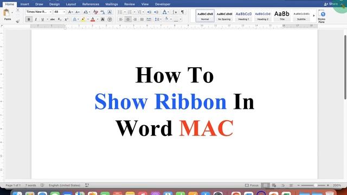Click Distributed alignment icon

coord(149,19)
